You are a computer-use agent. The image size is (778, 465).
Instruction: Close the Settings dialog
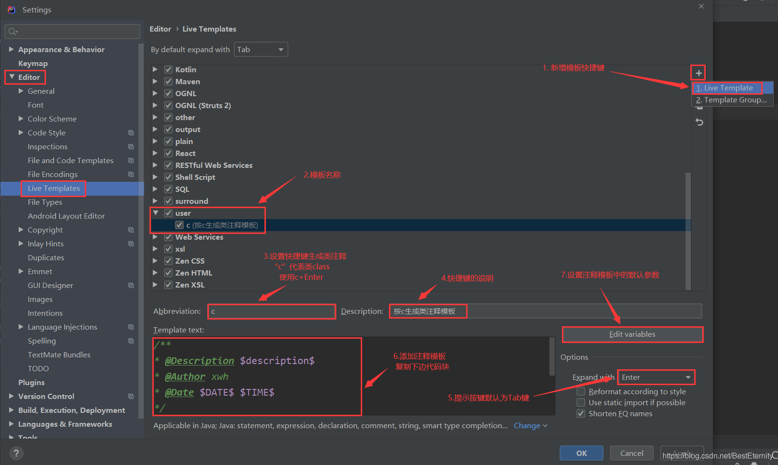point(701,6)
